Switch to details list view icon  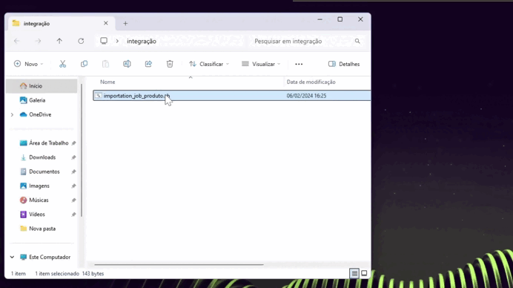click(x=354, y=273)
